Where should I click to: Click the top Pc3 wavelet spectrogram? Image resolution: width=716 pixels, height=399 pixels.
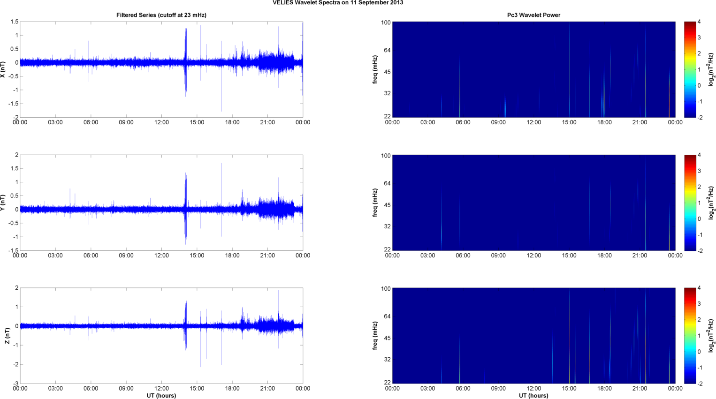point(533,69)
